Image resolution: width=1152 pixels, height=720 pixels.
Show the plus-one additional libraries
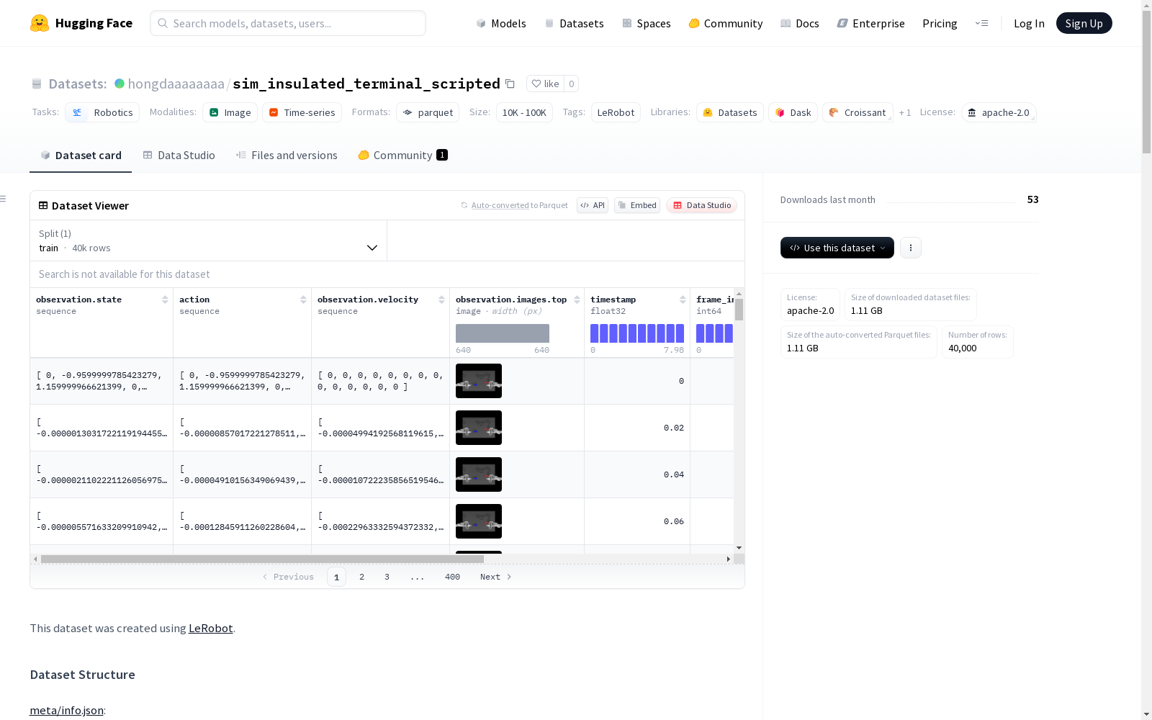pos(905,113)
